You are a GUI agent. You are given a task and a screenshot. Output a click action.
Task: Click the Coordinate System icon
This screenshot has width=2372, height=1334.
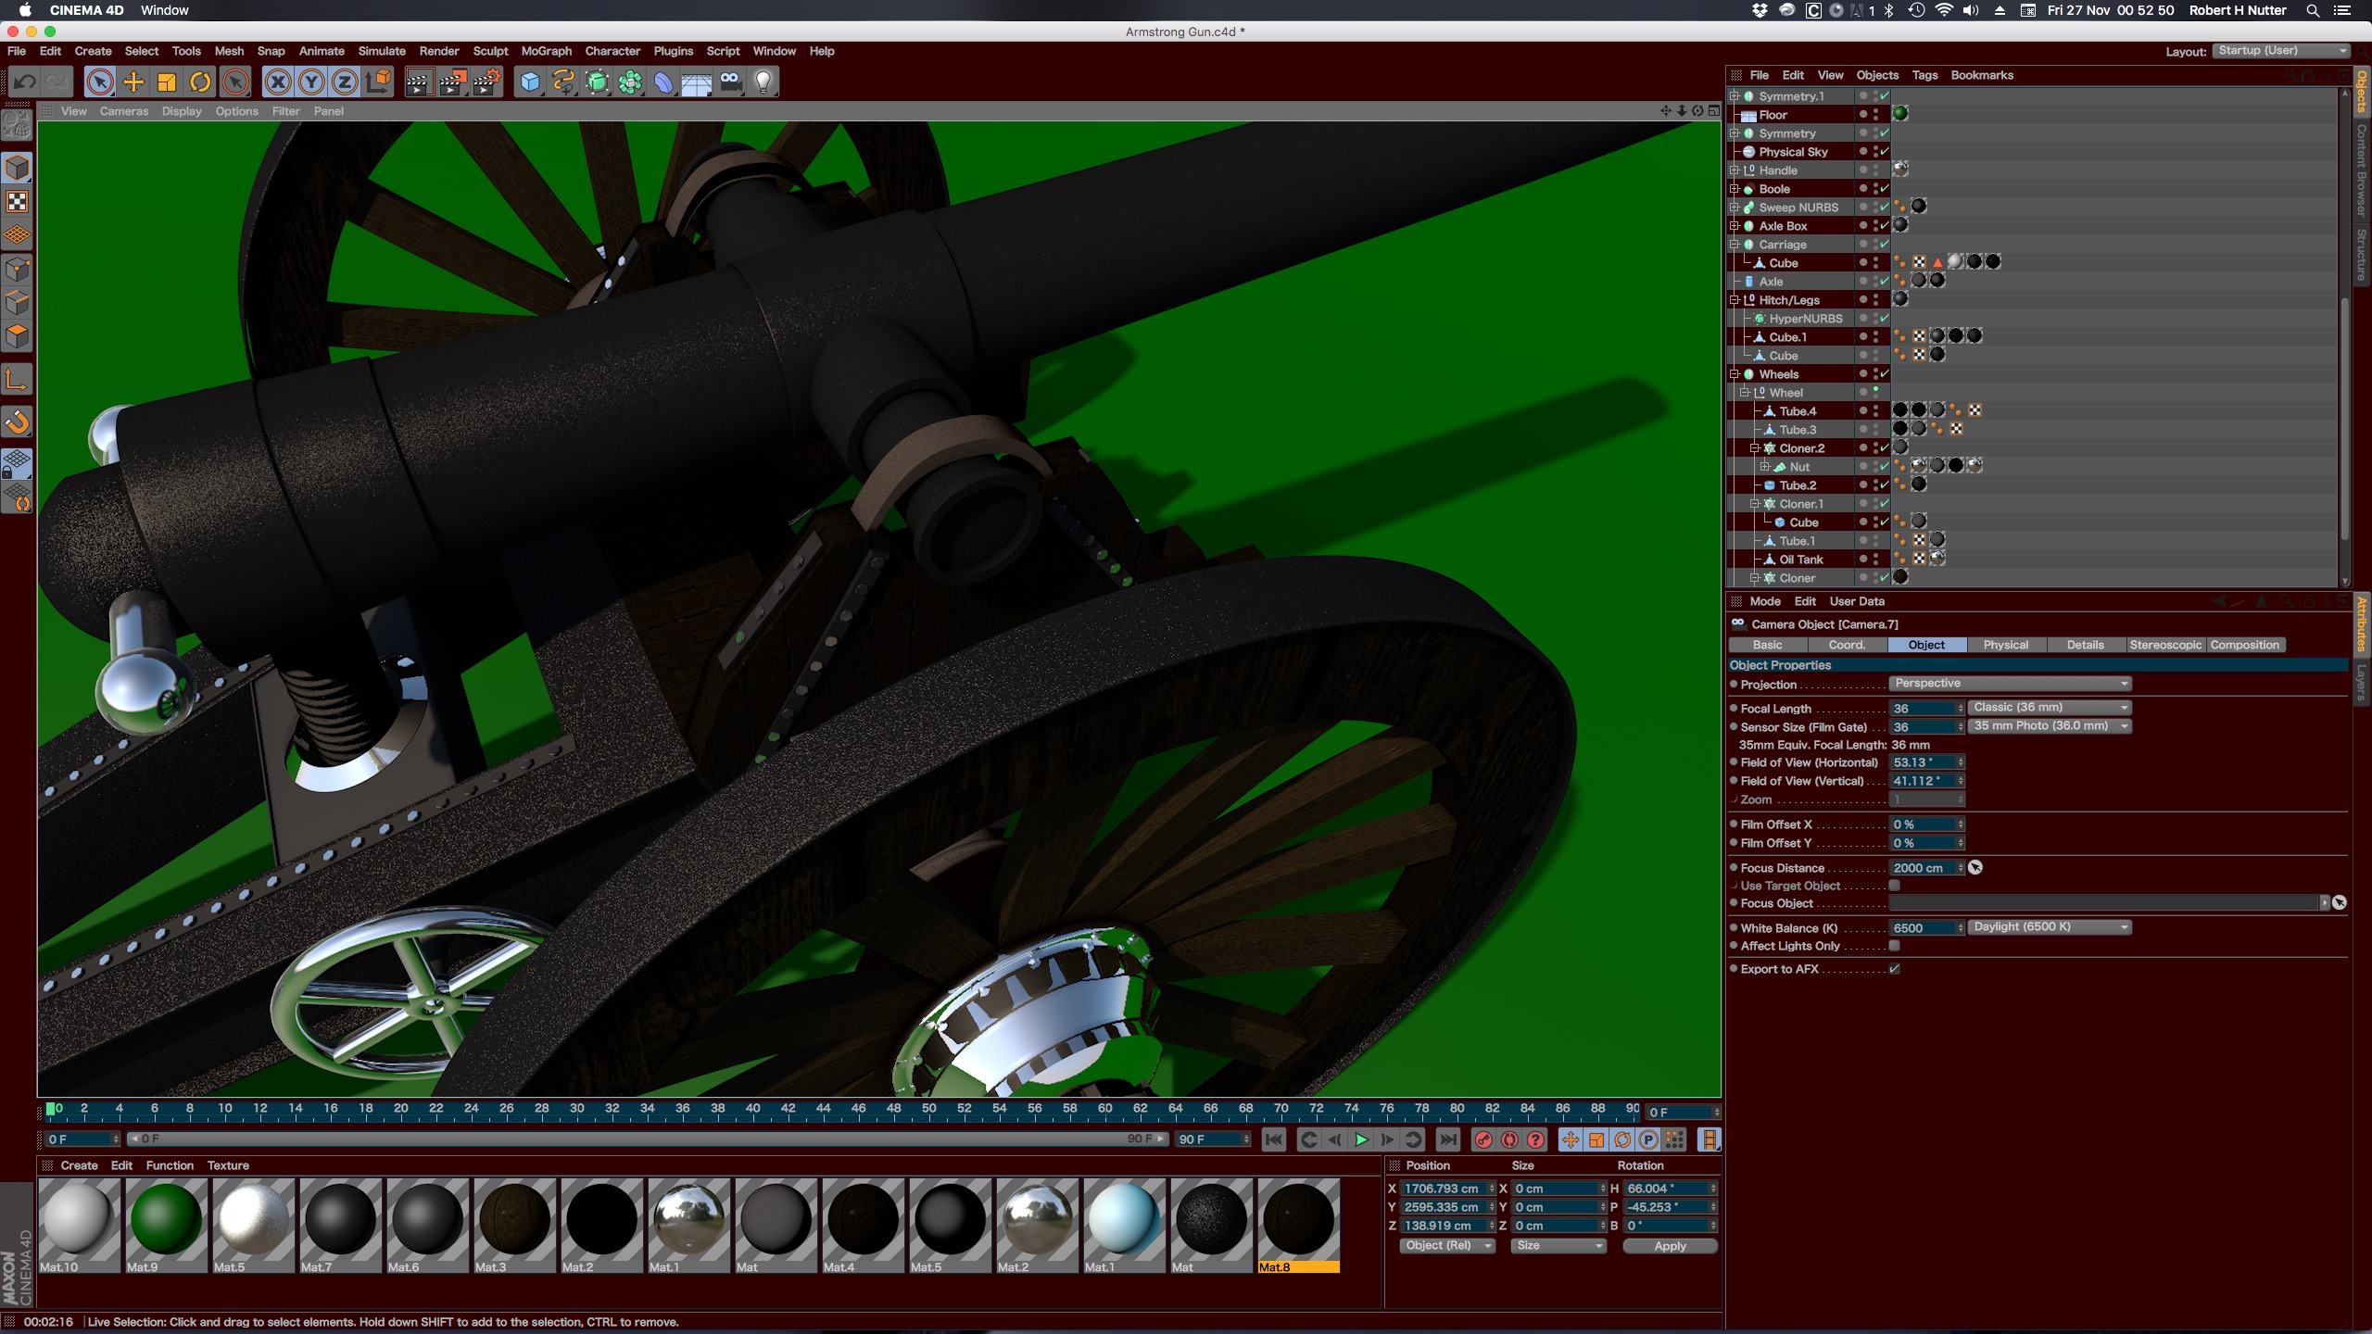tap(378, 82)
